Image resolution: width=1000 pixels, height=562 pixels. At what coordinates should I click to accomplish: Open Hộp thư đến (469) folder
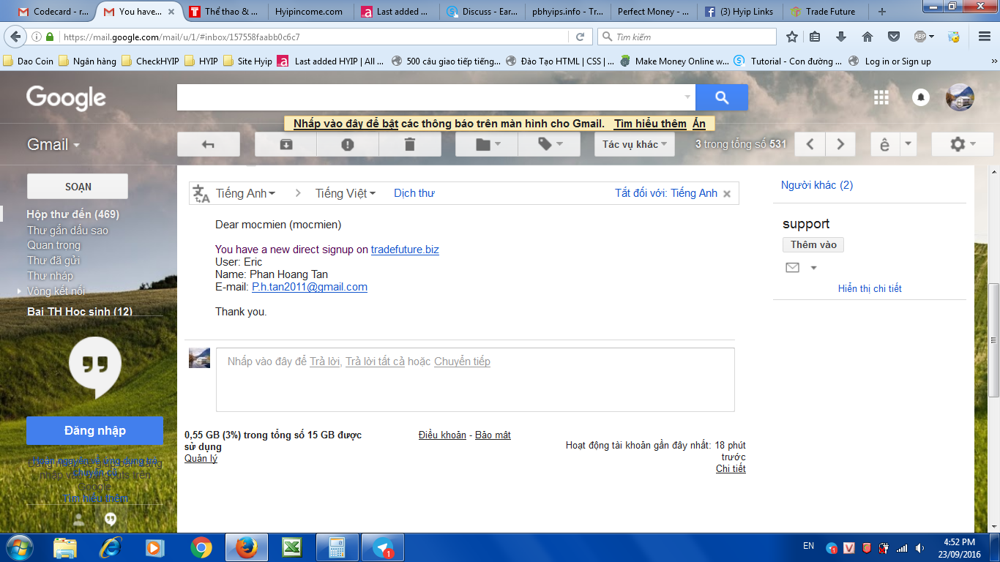[x=73, y=214]
